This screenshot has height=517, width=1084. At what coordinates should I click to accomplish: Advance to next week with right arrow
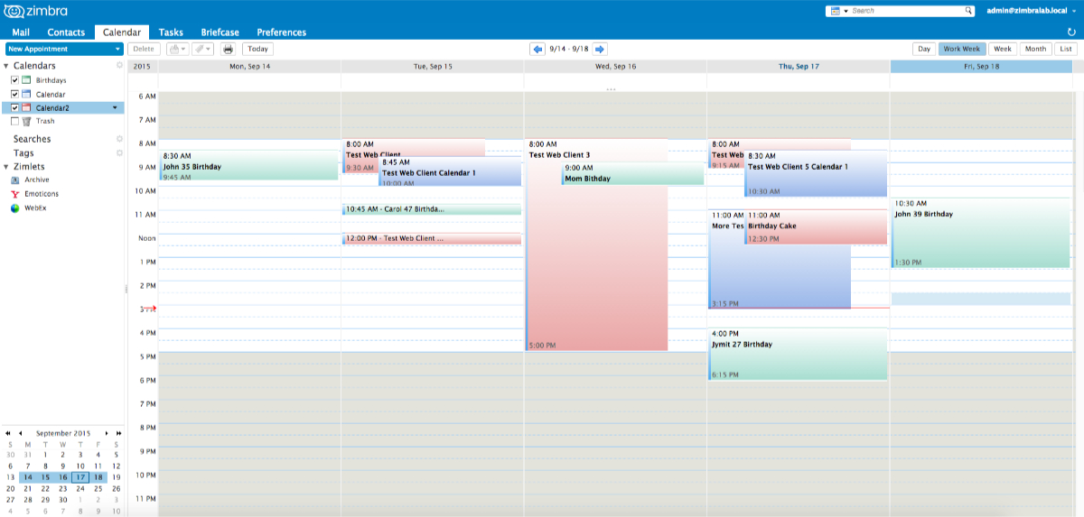600,50
